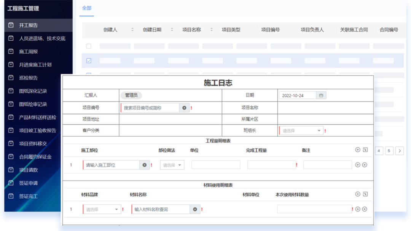Check the checkbox of the third table row
The width and height of the screenshot is (411, 231).
pyautogui.click(x=89, y=73)
